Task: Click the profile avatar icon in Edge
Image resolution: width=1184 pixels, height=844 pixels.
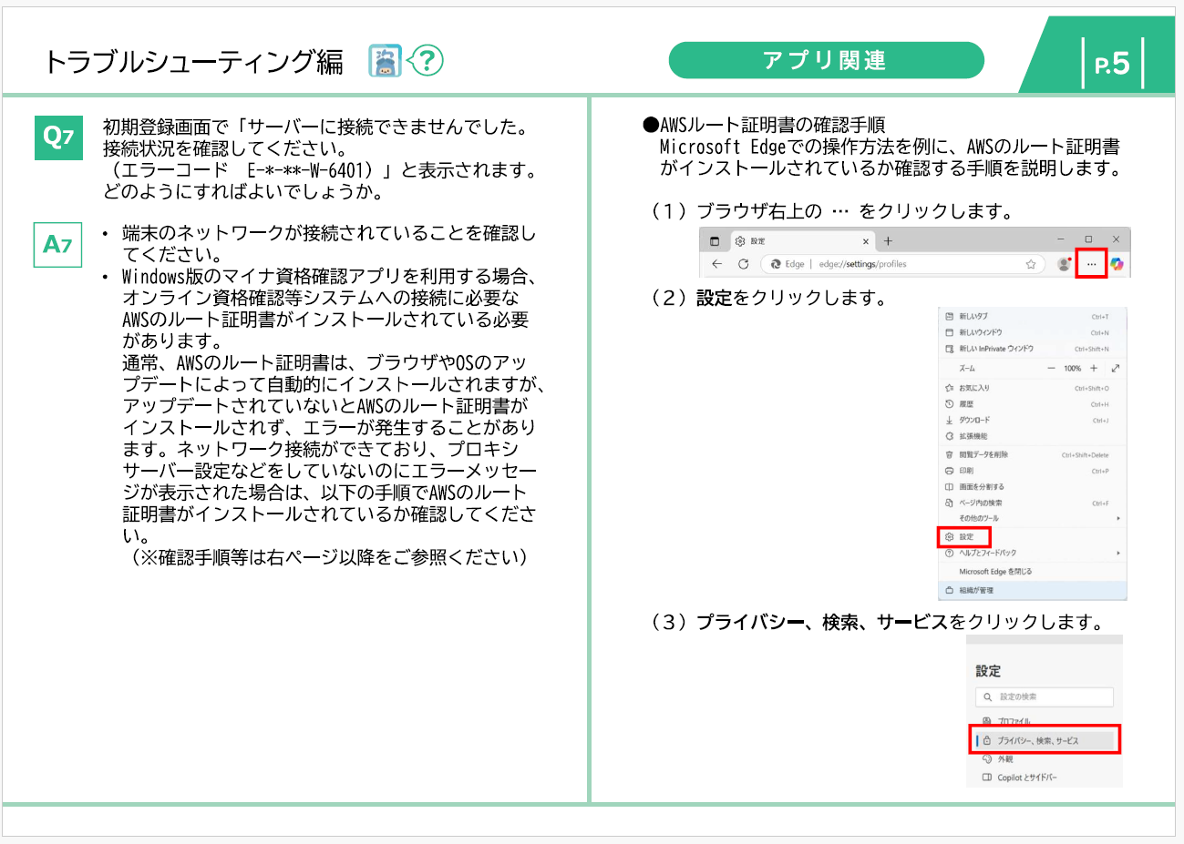Action: tap(1064, 264)
